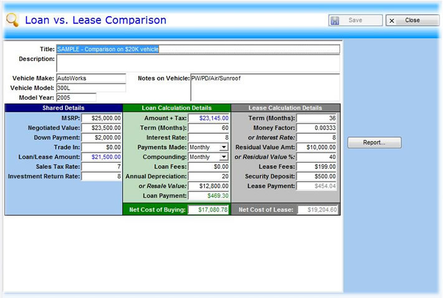Click the magnifying glass icon beside the title
This screenshot has height=298, width=443.
(x=12, y=20)
